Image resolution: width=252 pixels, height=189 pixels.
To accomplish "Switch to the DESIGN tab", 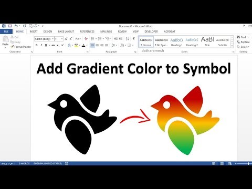I will point(48,31).
